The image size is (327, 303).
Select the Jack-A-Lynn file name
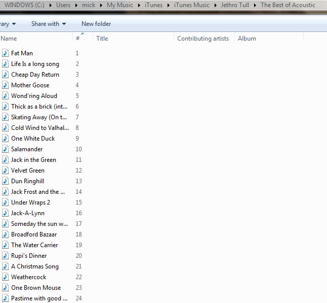[x=28, y=213]
